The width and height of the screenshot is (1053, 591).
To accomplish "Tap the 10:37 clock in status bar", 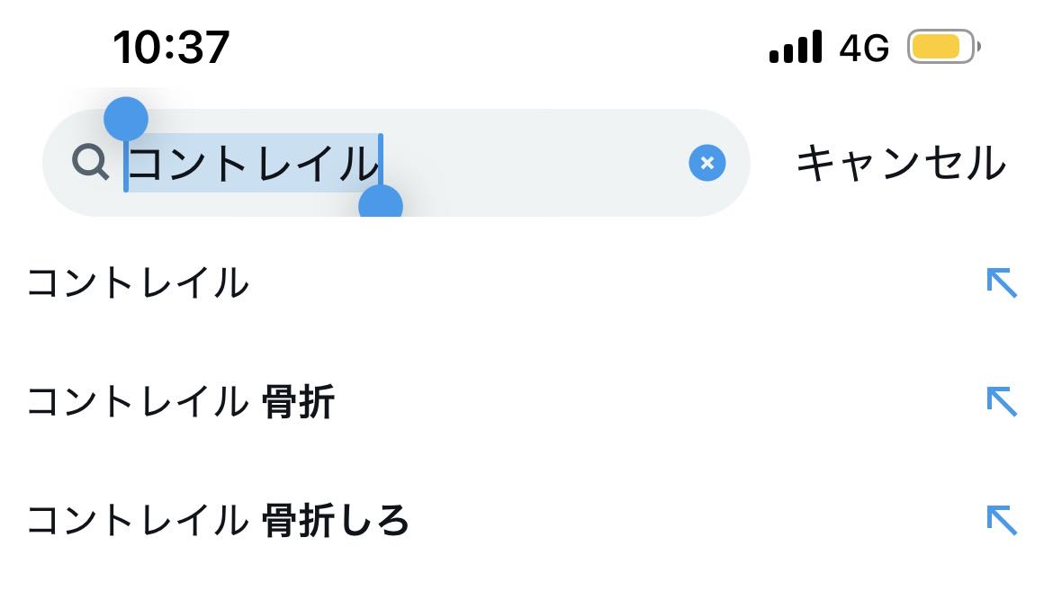I will 171,46.
